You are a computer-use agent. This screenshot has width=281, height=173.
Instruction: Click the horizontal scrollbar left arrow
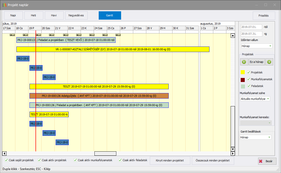(x=4, y=153)
